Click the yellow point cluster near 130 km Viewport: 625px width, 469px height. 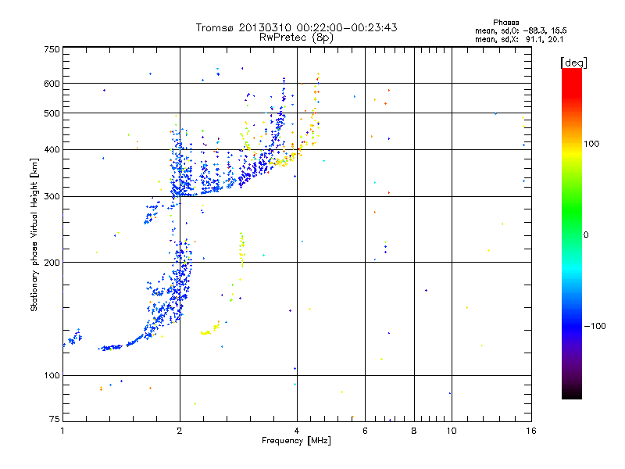[x=209, y=330]
